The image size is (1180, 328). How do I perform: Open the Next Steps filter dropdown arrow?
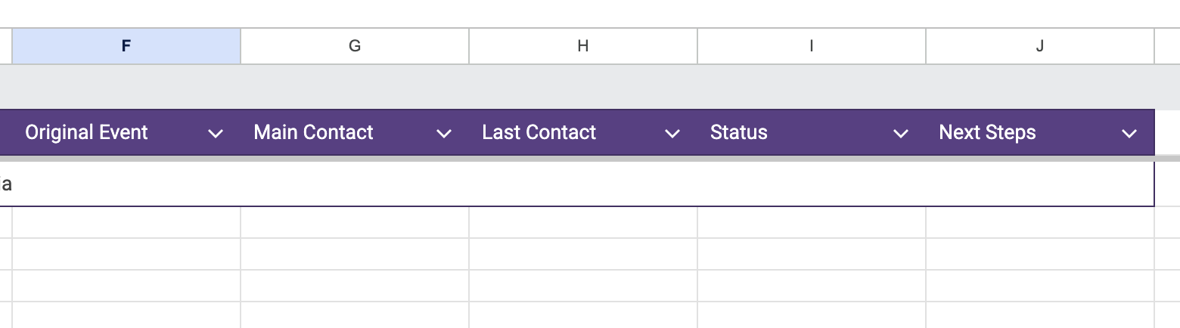click(1129, 134)
